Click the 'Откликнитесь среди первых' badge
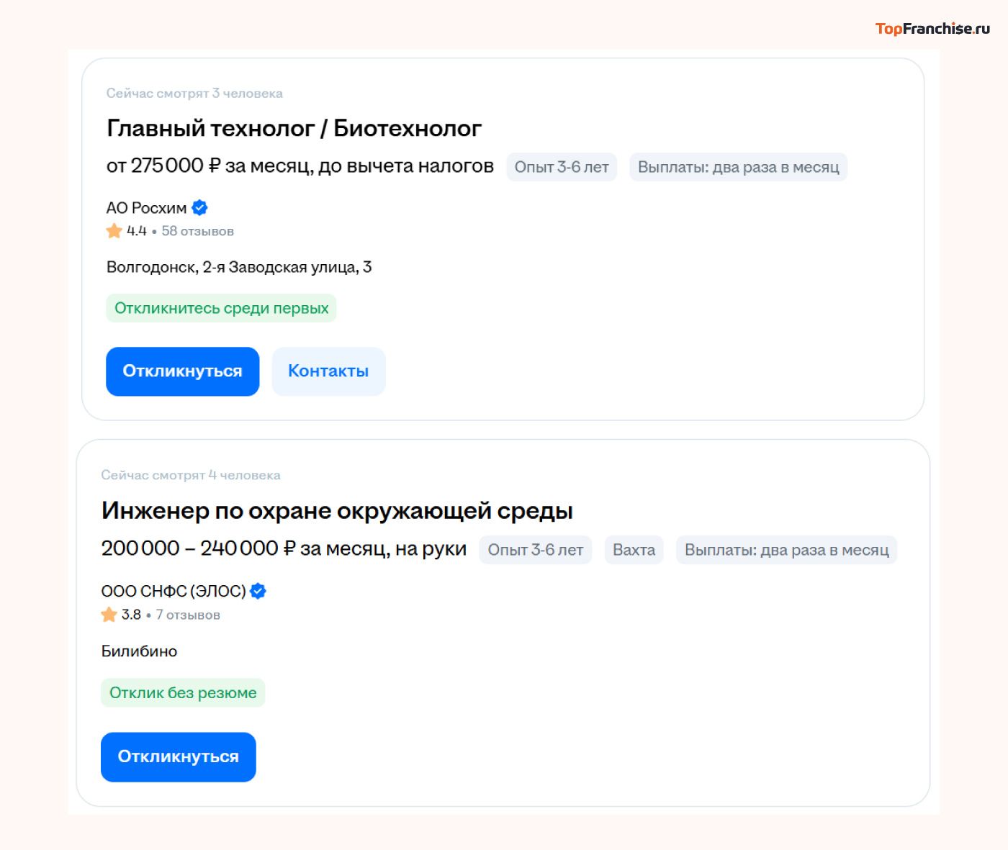This screenshot has height=850, width=1008. (221, 307)
